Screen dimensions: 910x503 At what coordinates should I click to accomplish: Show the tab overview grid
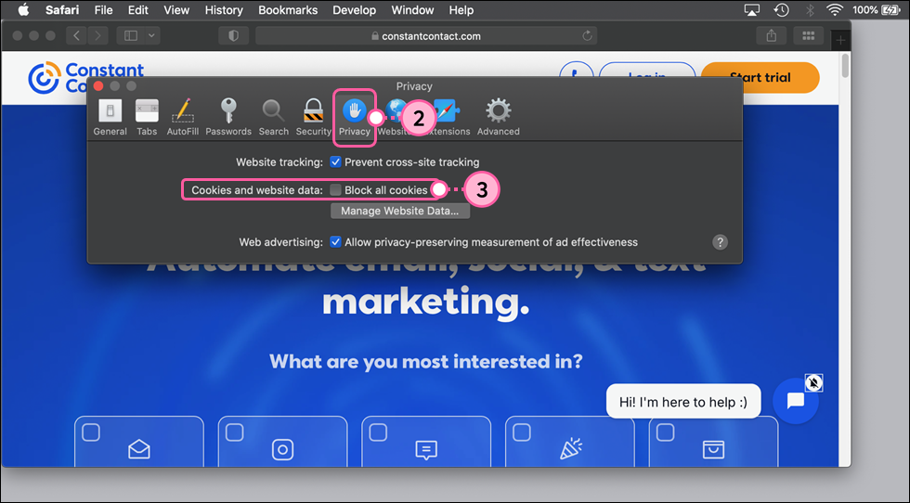coord(808,36)
